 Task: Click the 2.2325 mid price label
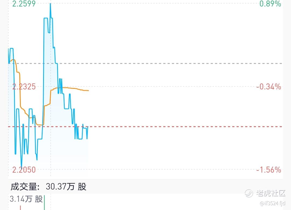(x=24, y=87)
